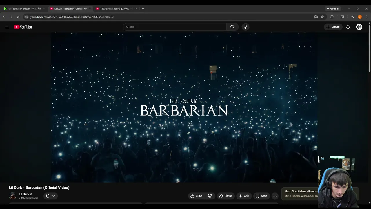This screenshot has height=209, width=371.
Task: Close the $125 Spins Chasing tab
Action: [x=136, y=9]
